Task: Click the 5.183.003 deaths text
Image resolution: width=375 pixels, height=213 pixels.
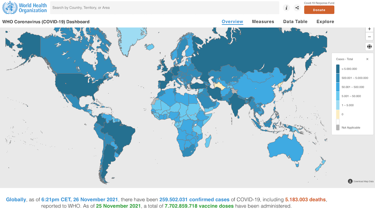Action: pos(305,200)
